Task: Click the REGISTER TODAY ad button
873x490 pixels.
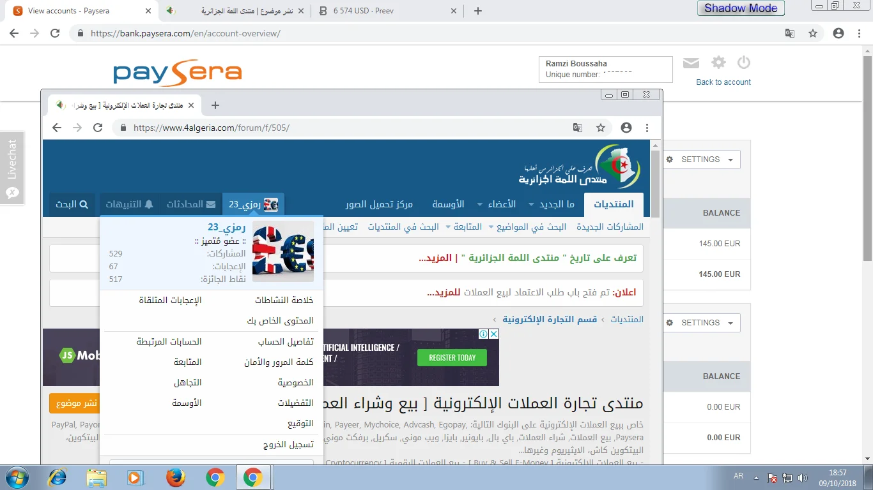Action: (x=452, y=358)
